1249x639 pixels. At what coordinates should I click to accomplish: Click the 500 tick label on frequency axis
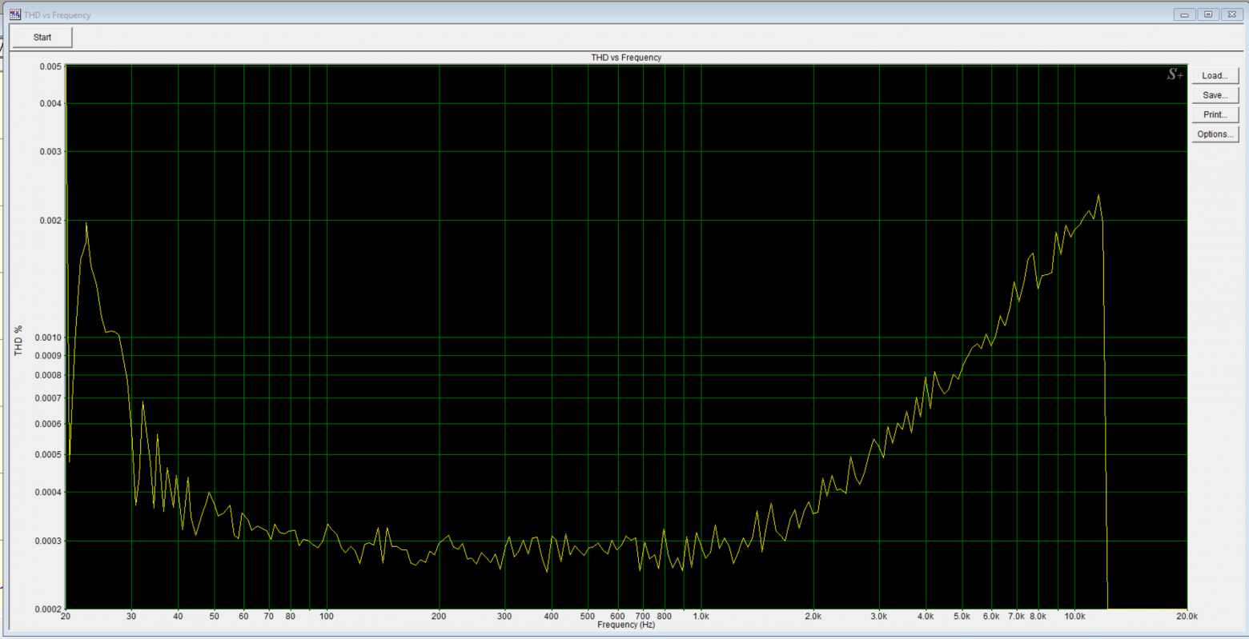tap(588, 617)
